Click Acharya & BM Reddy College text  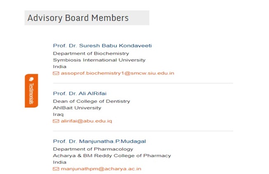(111, 155)
